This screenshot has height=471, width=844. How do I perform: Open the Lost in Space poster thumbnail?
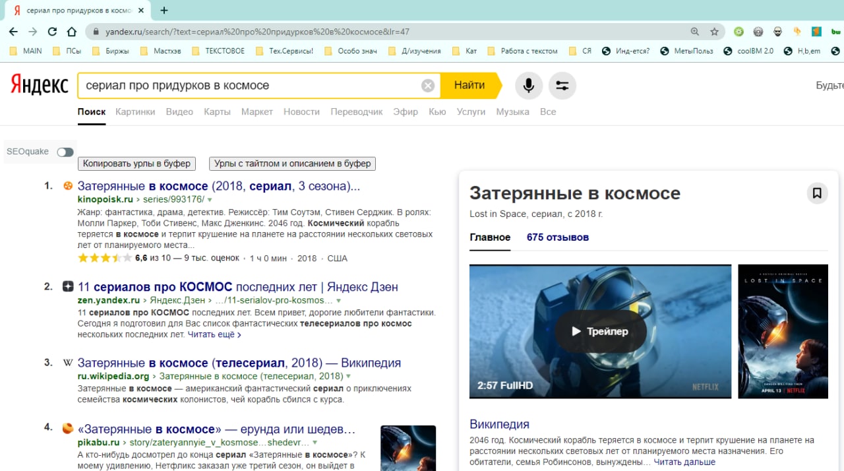[x=783, y=331]
